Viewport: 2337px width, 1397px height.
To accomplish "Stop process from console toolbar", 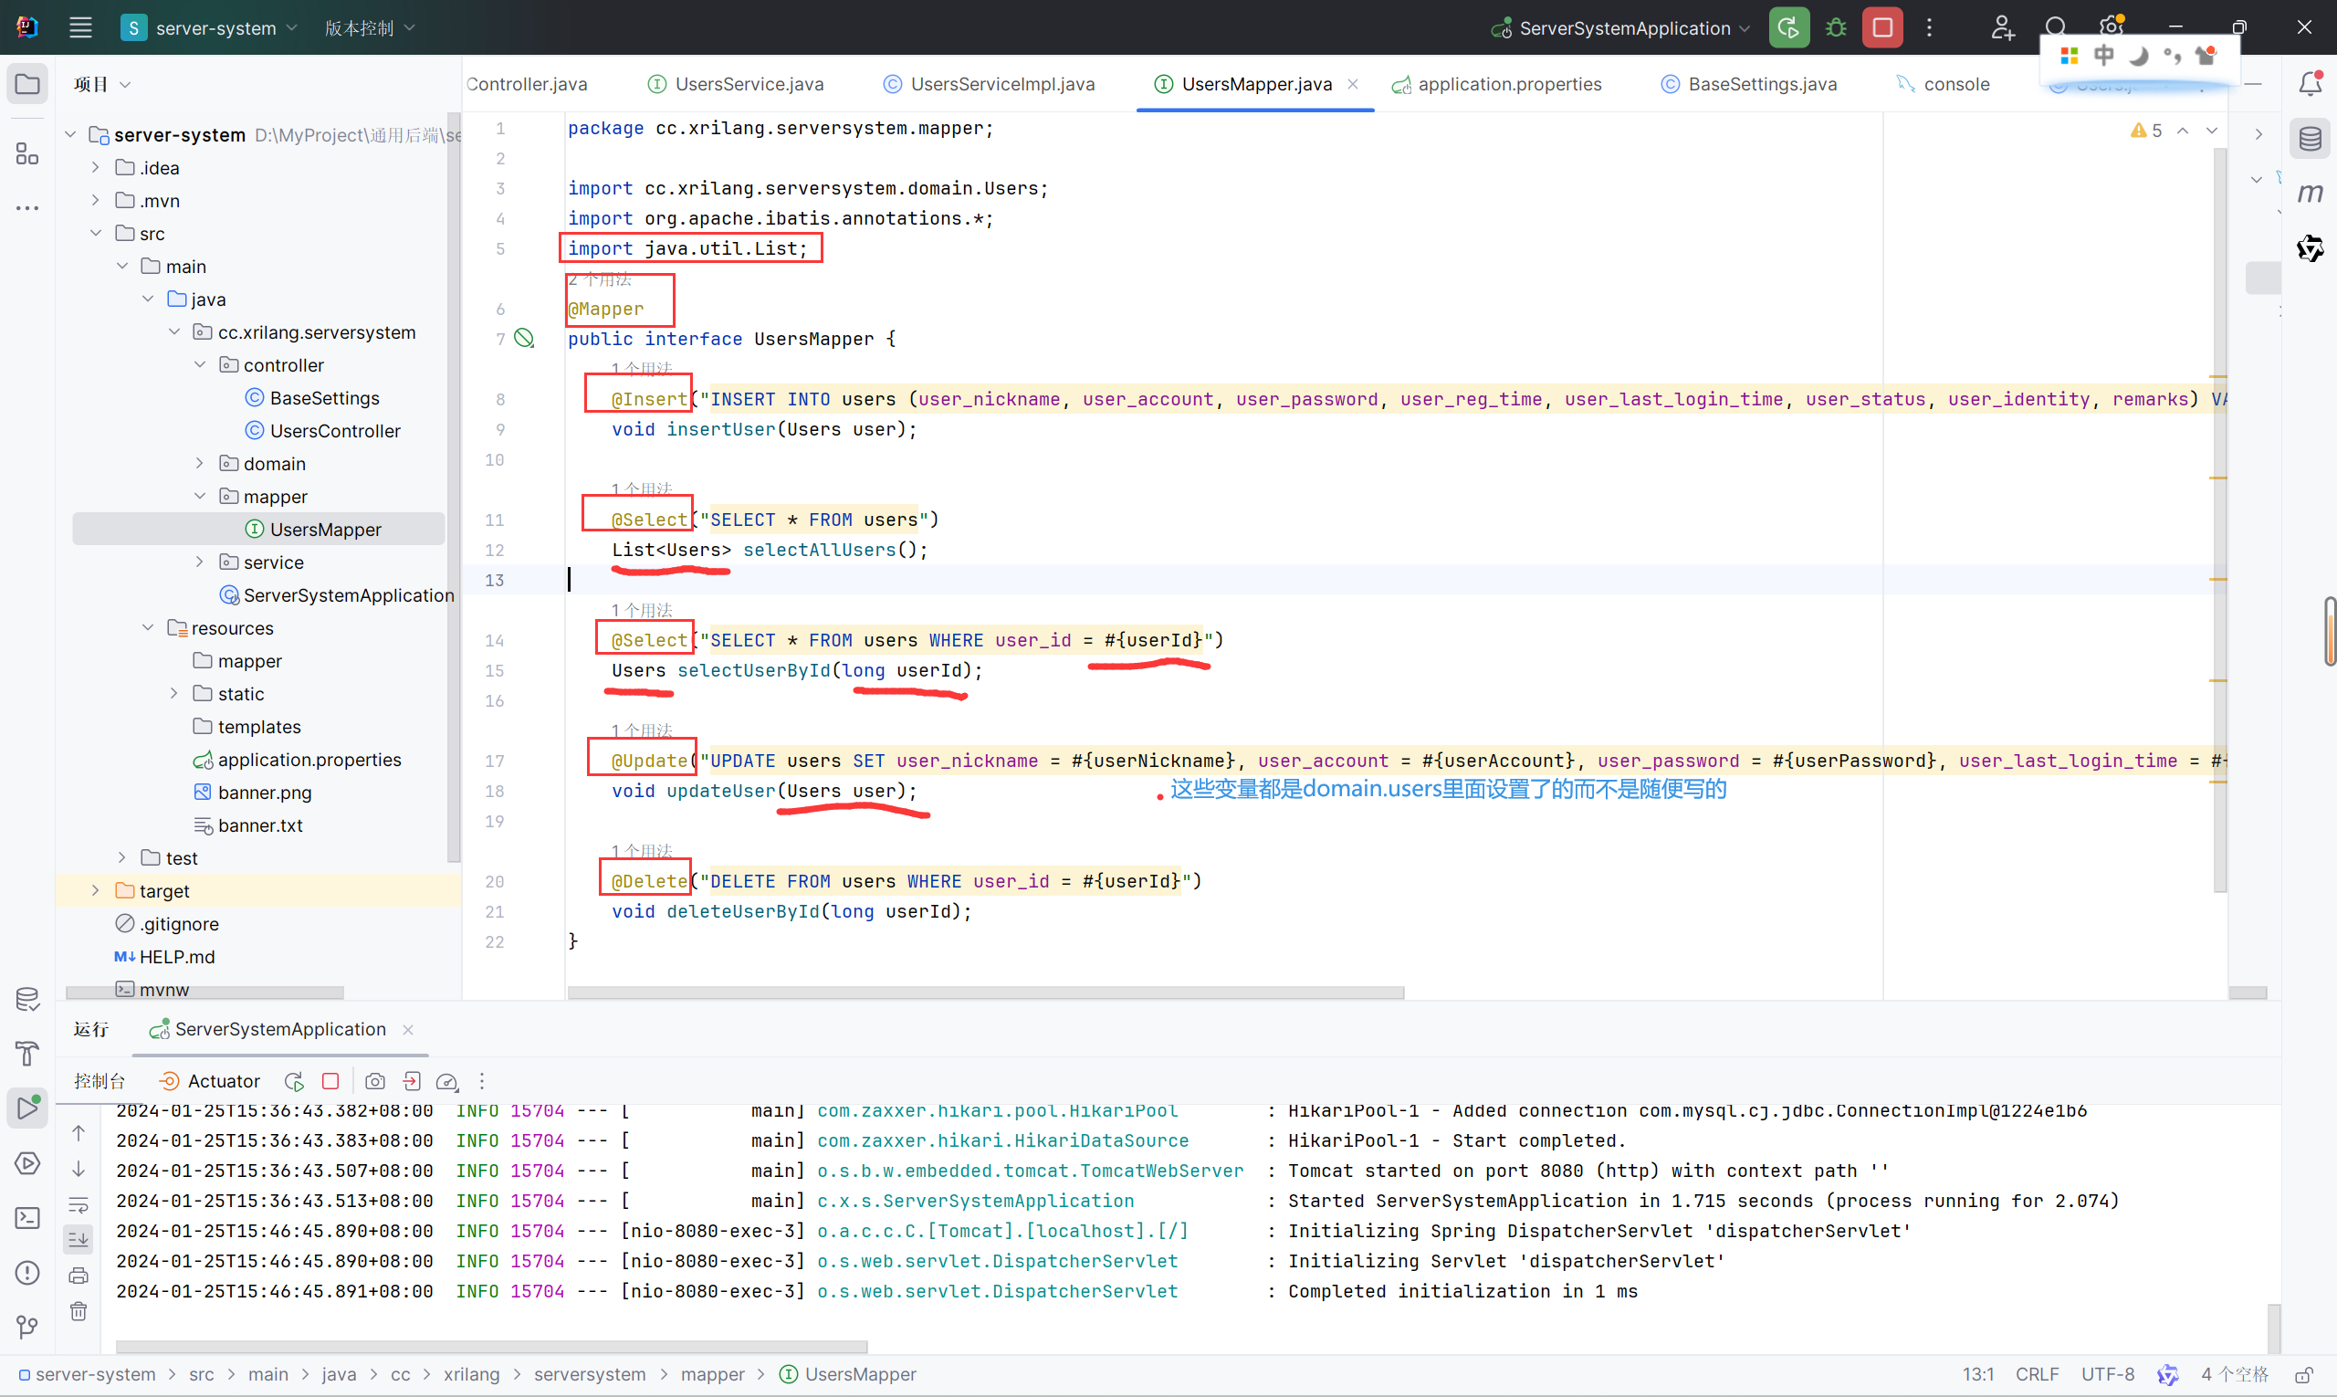I will 330,1081.
